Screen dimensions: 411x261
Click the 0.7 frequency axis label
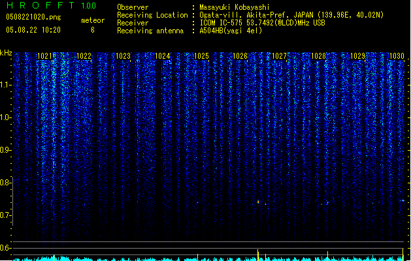(x=5, y=215)
